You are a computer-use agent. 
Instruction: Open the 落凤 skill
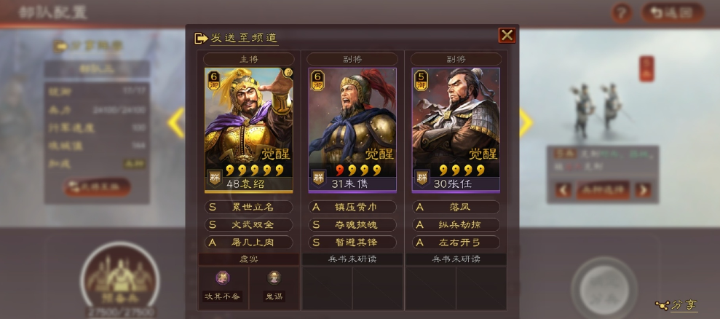click(x=456, y=207)
